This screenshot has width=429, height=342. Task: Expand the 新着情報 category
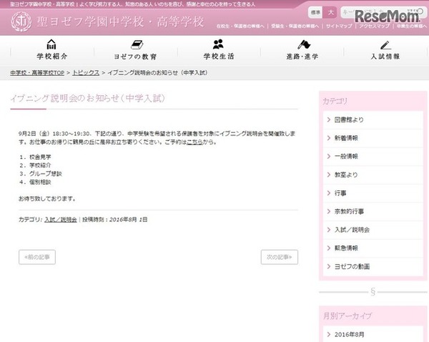(373, 138)
